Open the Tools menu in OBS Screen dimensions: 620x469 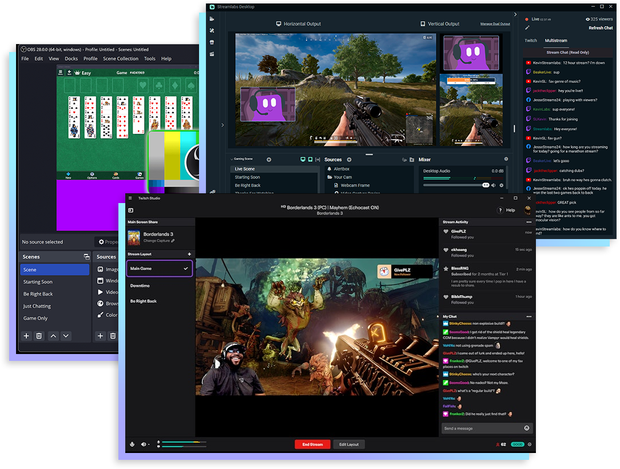149,58
